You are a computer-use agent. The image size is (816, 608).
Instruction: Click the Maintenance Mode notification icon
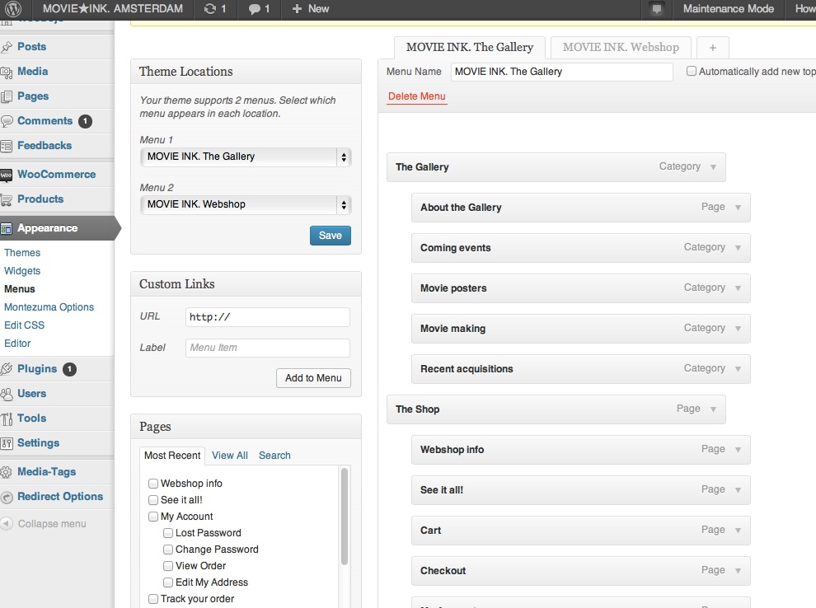[x=657, y=9]
